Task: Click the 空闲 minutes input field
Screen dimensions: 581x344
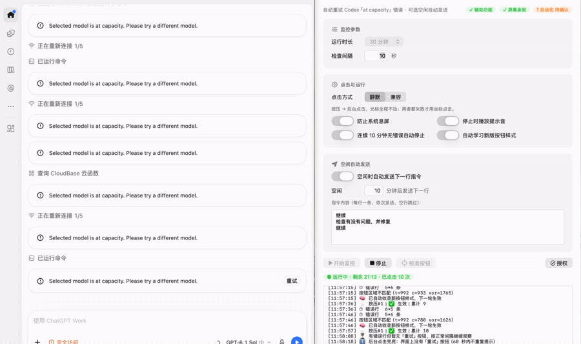Action: click(x=374, y=190)
